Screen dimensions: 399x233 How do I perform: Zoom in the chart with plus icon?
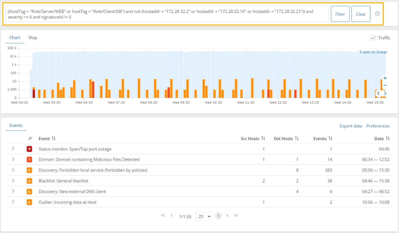(x=385, y=78)
